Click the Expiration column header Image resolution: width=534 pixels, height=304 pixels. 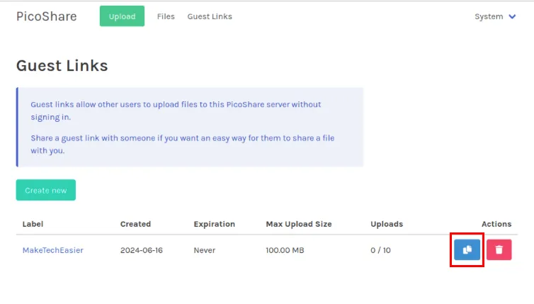tap(214, 224)
